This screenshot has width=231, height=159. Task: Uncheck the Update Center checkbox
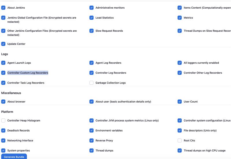pos(3,44)
